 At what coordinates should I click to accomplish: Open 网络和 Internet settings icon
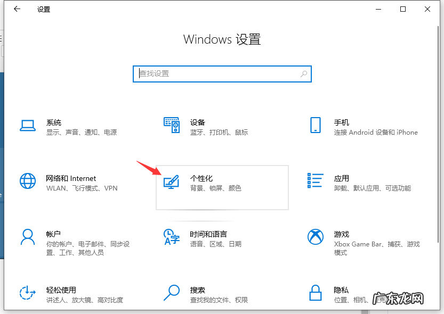[28, 181]
